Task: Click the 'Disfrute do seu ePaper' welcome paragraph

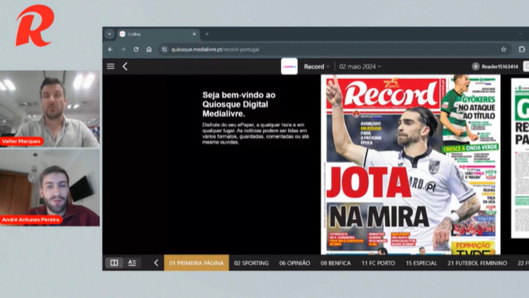Action: click(255, 134)
